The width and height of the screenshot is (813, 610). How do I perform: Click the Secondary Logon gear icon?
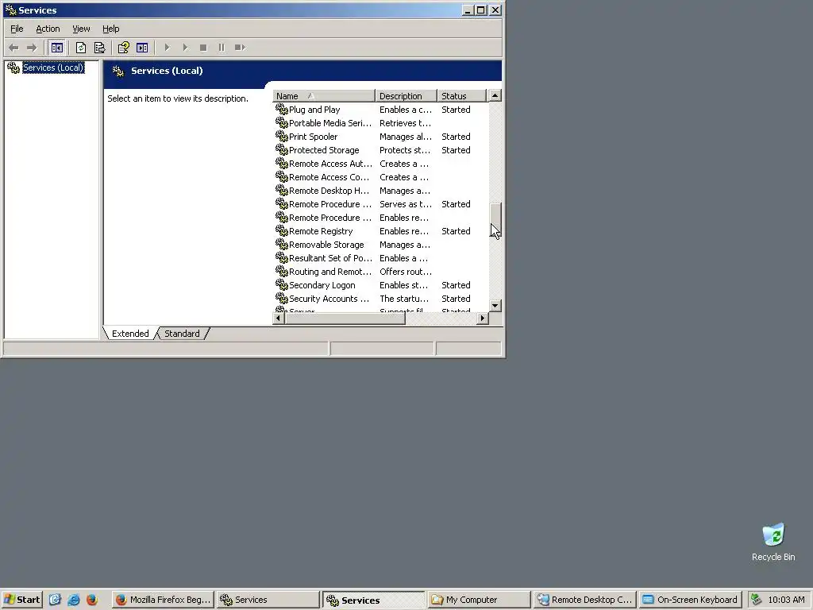[282, 284]
